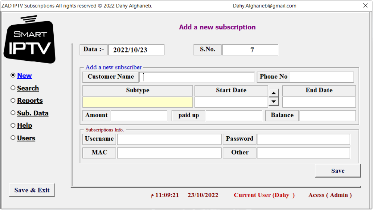The image size is (373, 210).
Task: Click the Dahy.Algharieb@gmail.com title text
Action: point(264,6)
